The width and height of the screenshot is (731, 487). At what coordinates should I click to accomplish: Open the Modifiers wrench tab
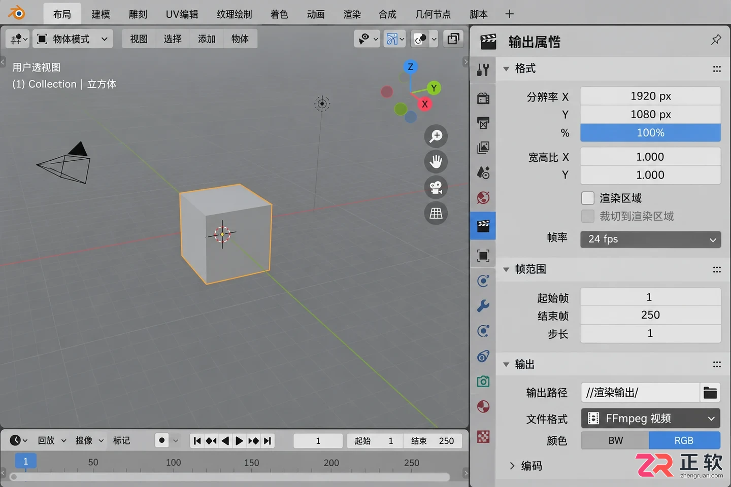pos(483,306)
